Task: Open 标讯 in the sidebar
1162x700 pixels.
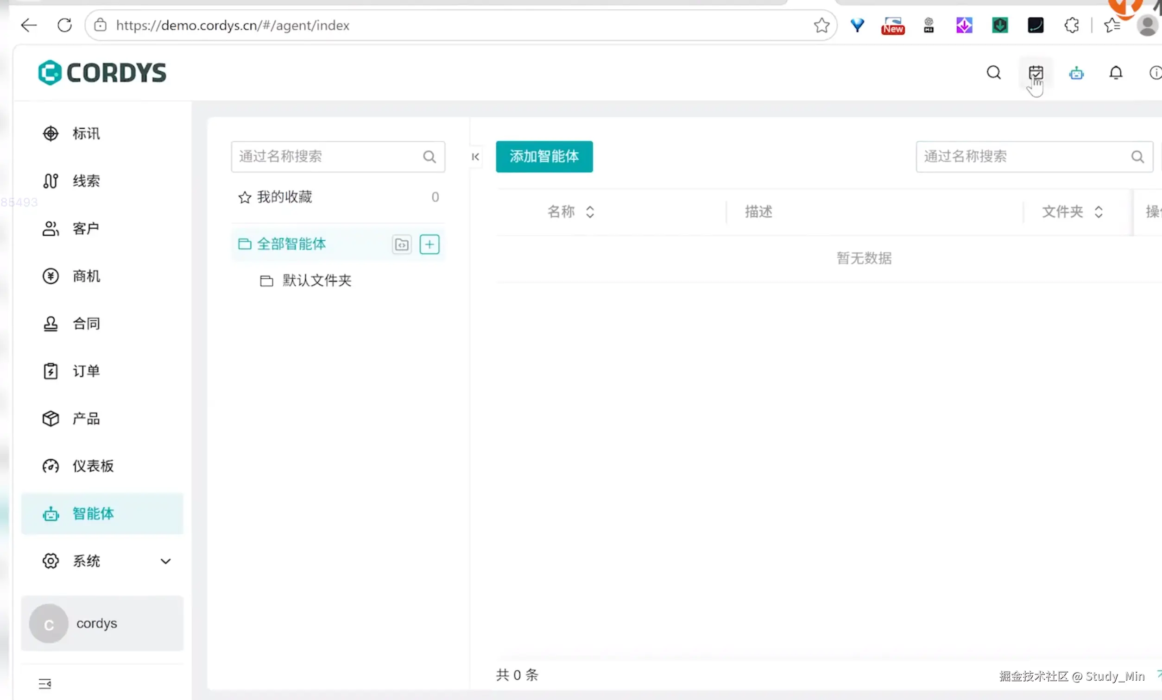Action: click(x=102, y=133)
